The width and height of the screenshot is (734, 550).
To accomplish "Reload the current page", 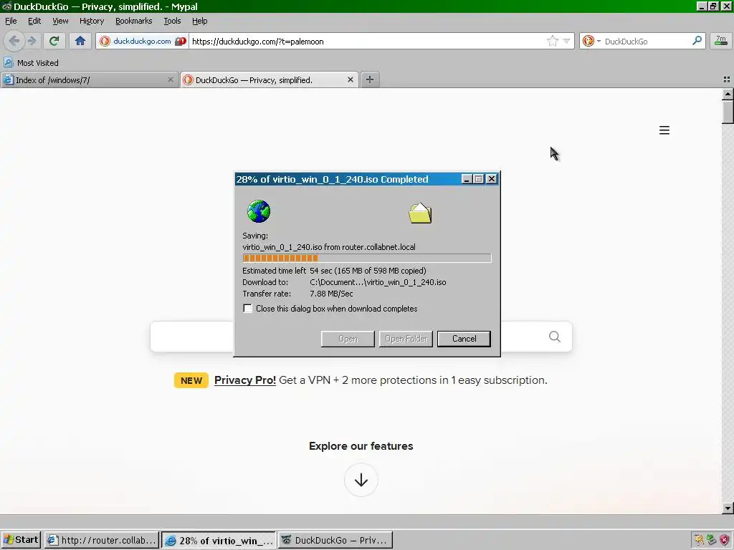I will tap(54, 41).
